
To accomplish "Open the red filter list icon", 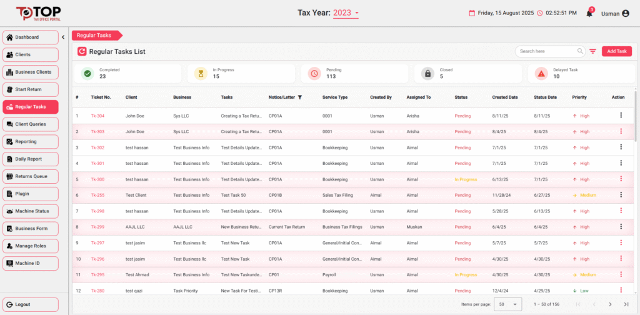I will coord(592,51).
